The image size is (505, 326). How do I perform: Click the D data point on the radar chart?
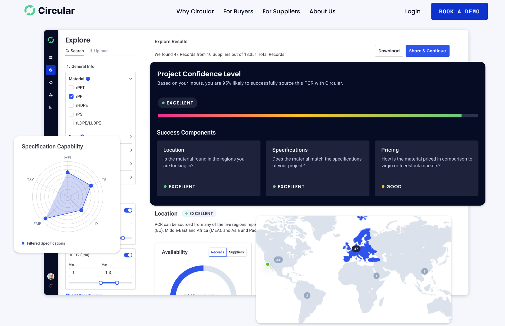click(x=81, y=210)
